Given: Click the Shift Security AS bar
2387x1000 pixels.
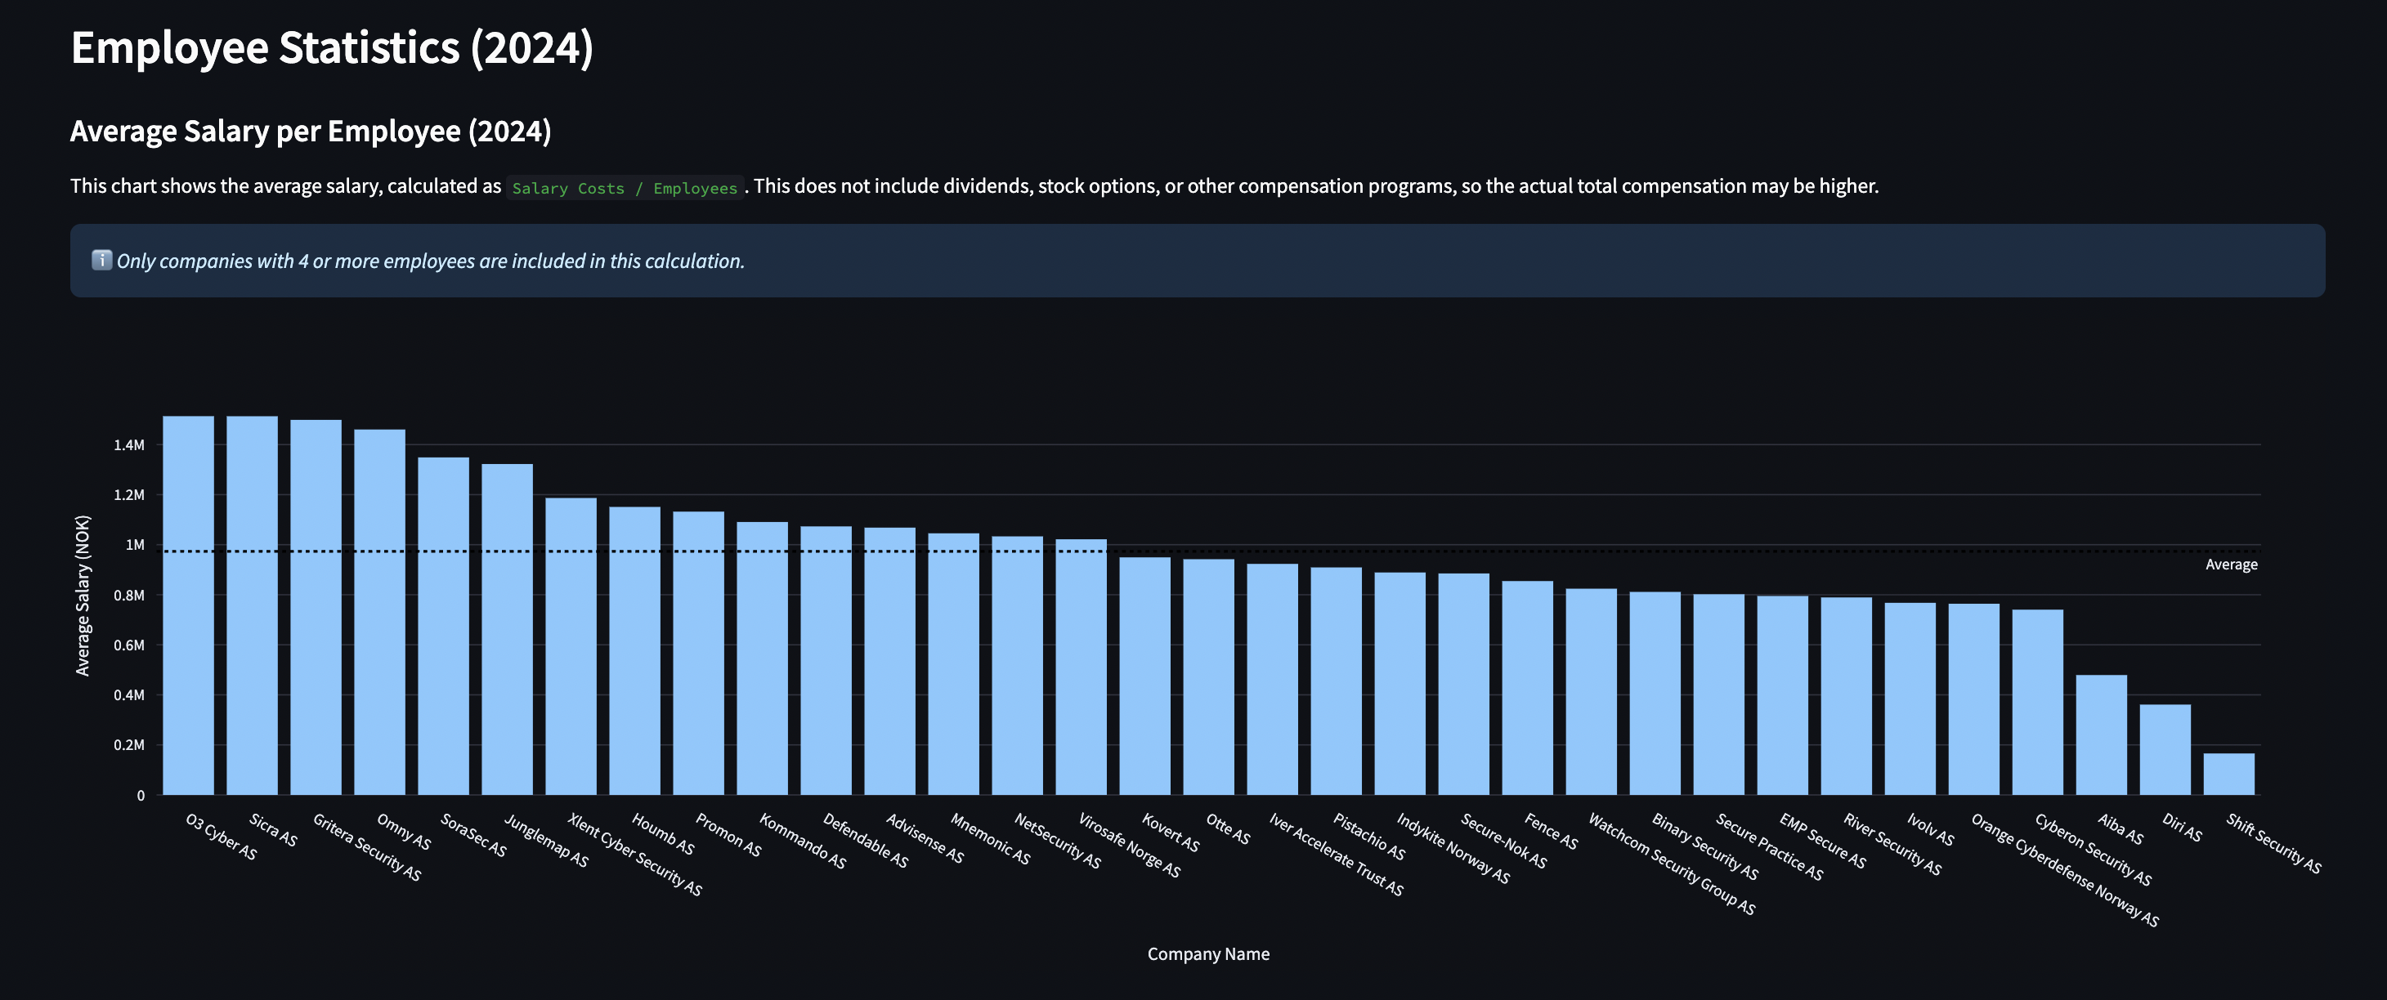Looking at the screenshot, I should point(2229,774).
